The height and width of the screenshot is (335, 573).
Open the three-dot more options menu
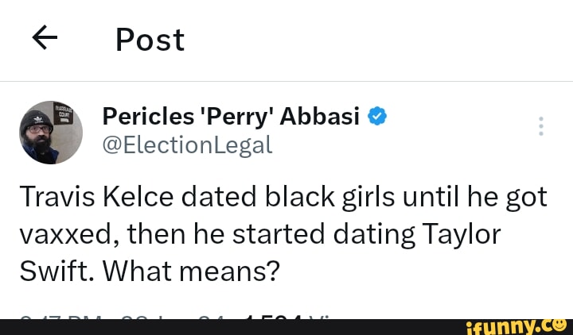(x=541, y=126)
